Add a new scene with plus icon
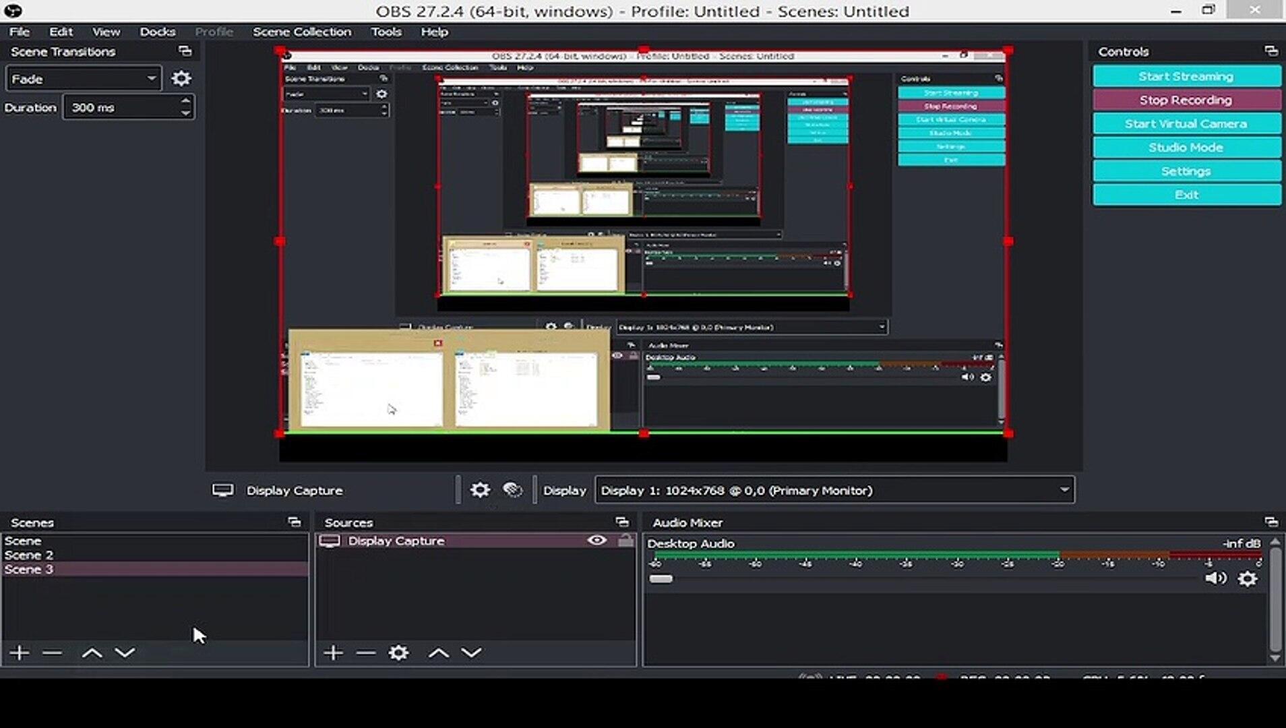Image resolution: width=1286 pixels, height=728 pixels. pos(20,653)
